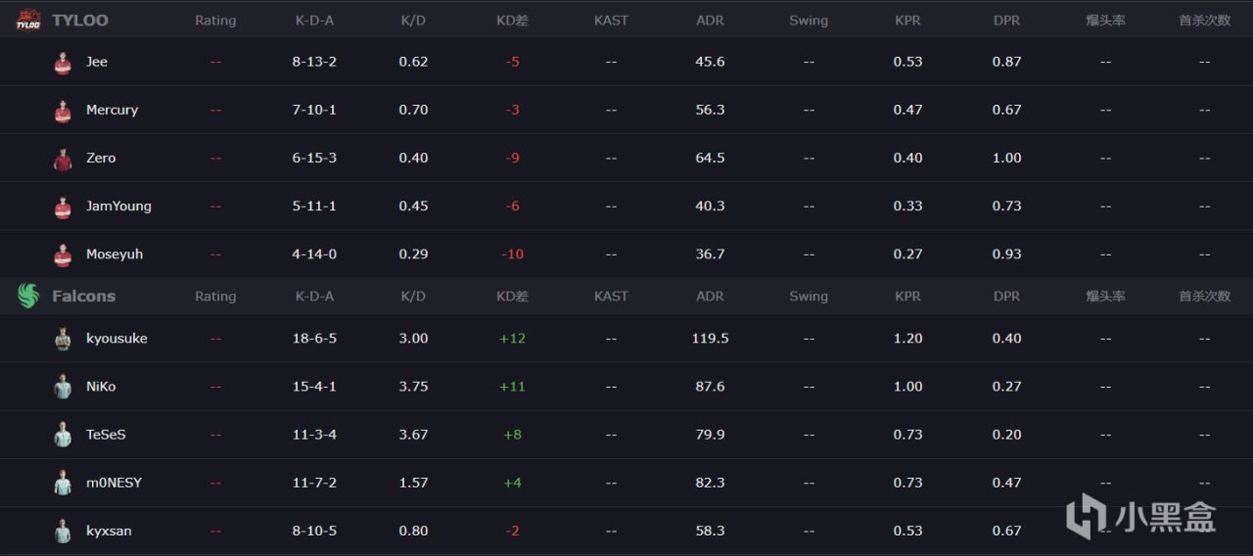Viewport: 1253px width, 556px height.
Task: Click Zero's player avatar
Action: coord(63,159)
